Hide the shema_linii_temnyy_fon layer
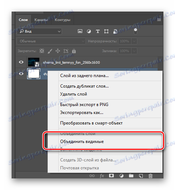This screenshot has width=175, height=190. click(21, 62)
